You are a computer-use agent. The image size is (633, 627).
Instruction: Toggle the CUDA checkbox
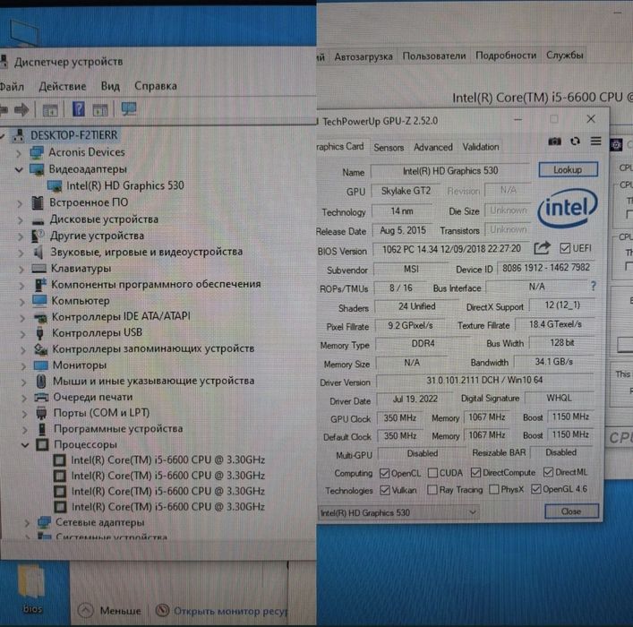tap(432, 473)
